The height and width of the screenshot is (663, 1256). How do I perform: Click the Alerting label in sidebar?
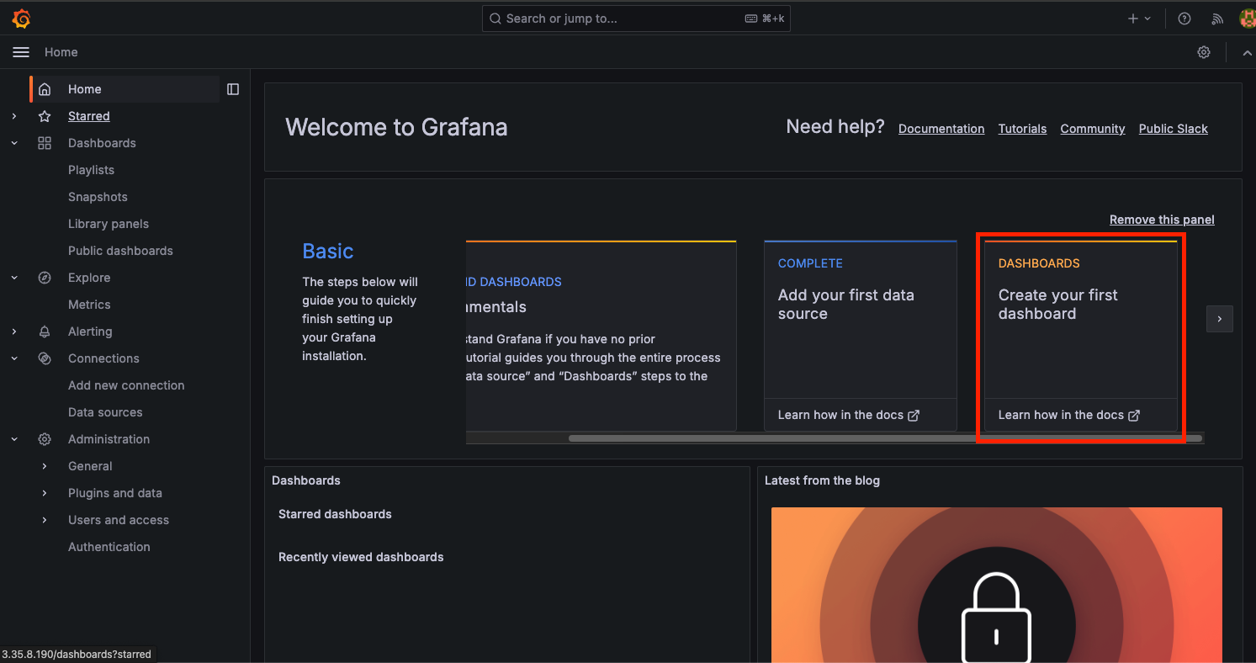(90, 331)
